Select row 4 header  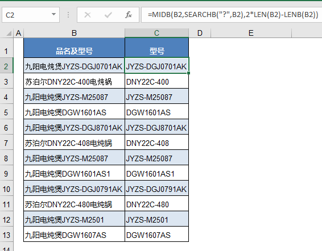pos(6,96)
